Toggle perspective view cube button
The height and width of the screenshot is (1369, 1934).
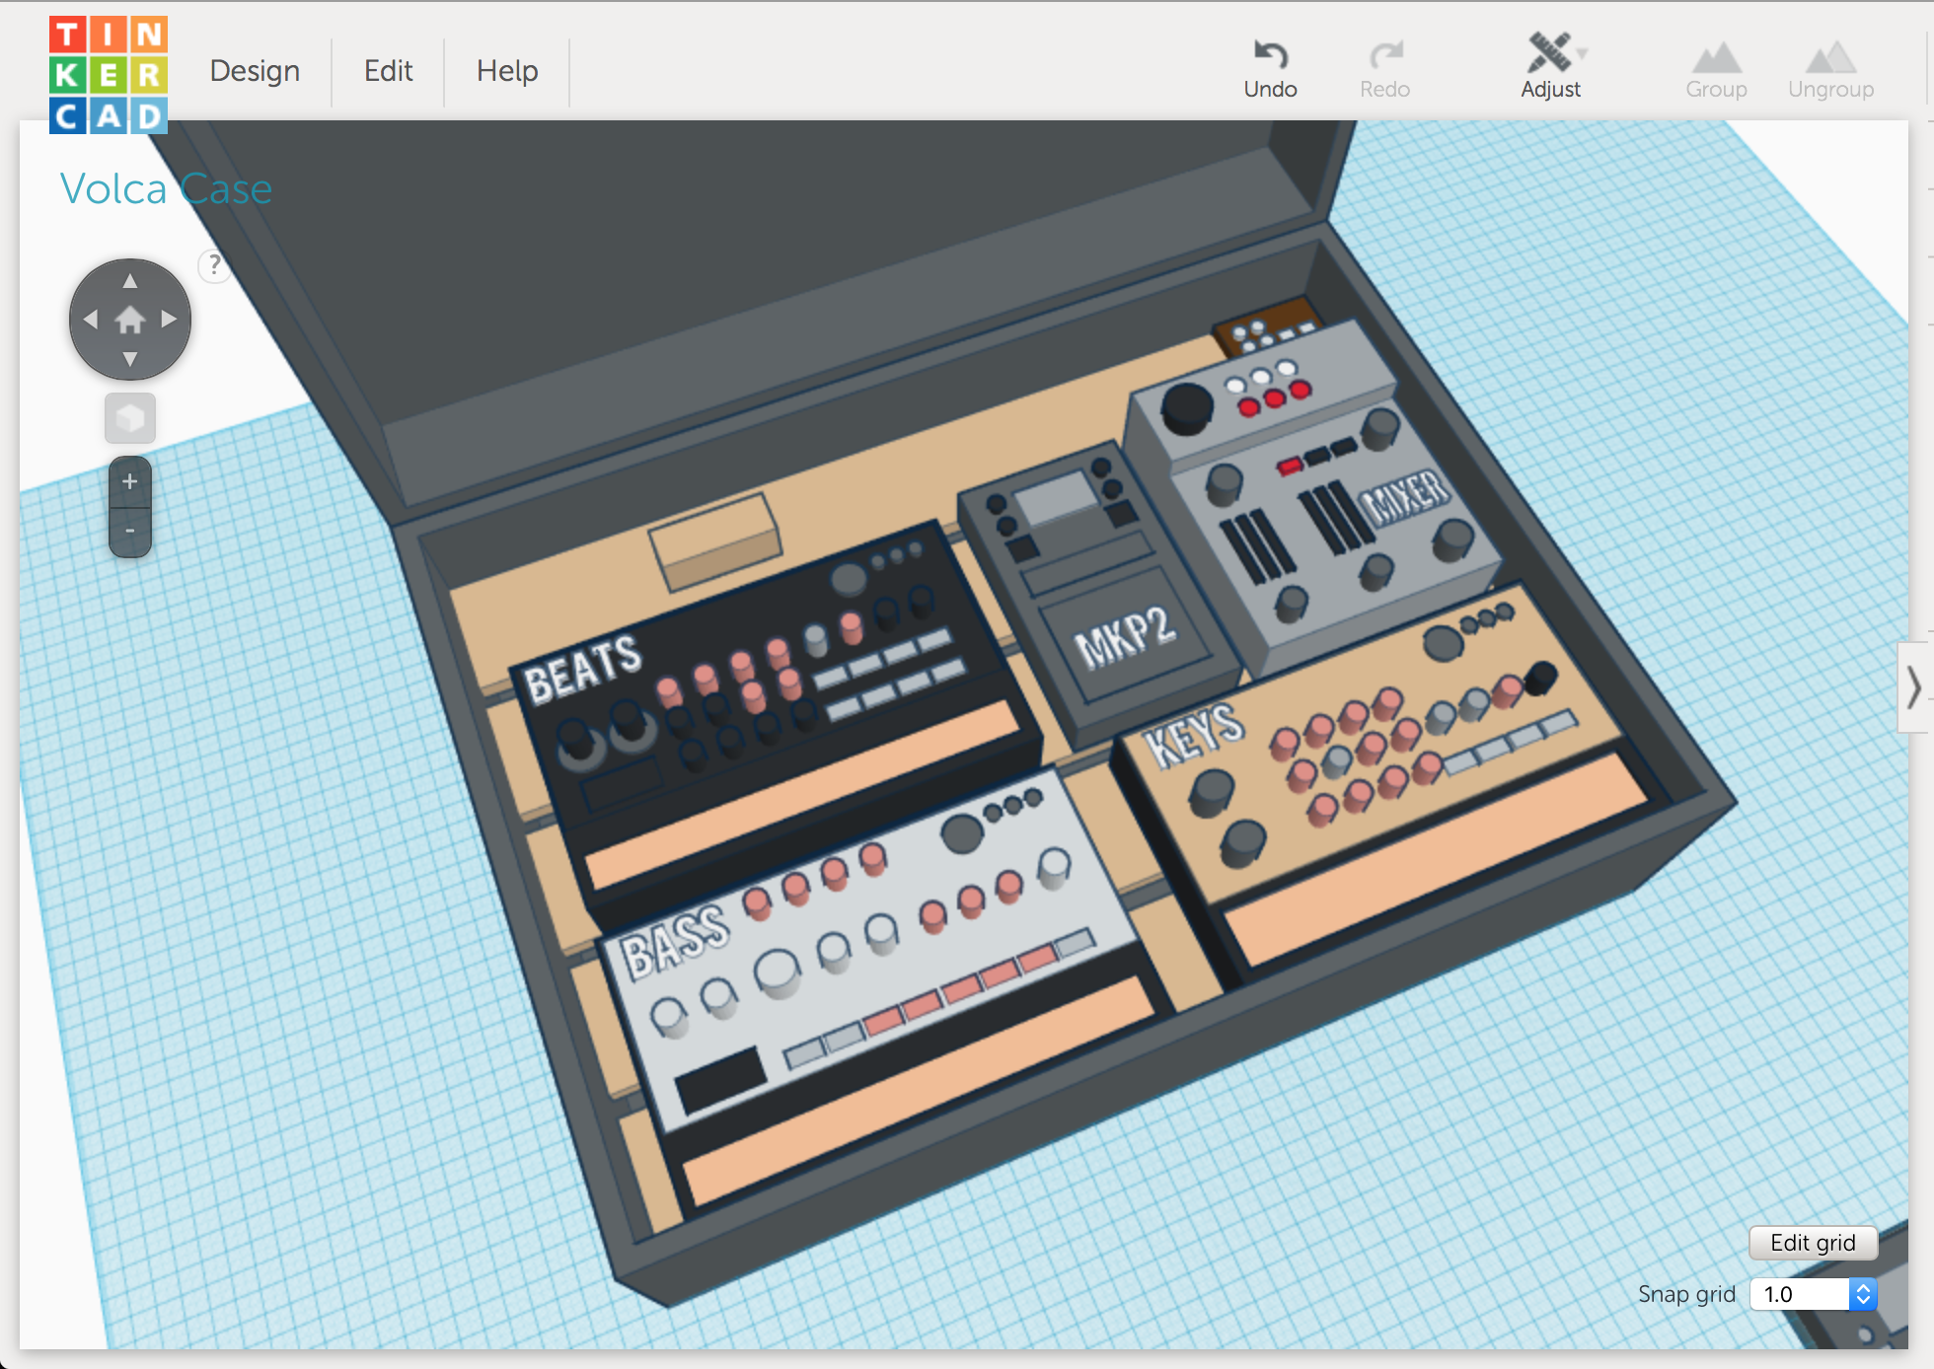tap(130, 419)
